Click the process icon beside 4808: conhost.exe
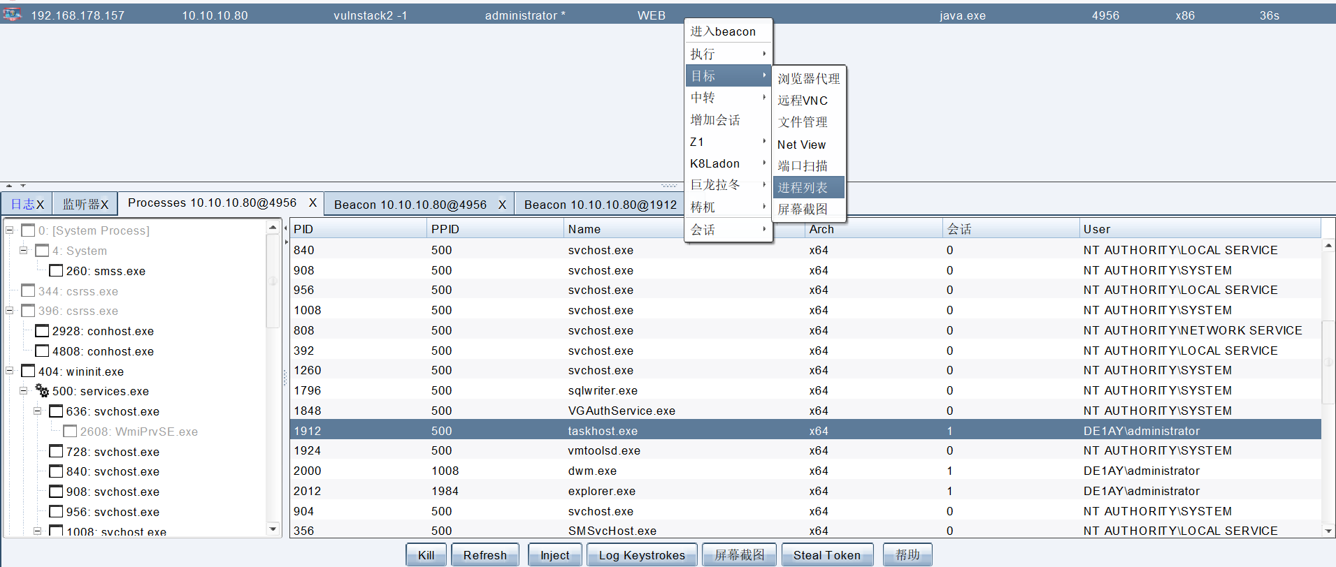Image resolution: width=1336 pixels, height=567 pixels. pyautogui.click(x=42, y=351)
